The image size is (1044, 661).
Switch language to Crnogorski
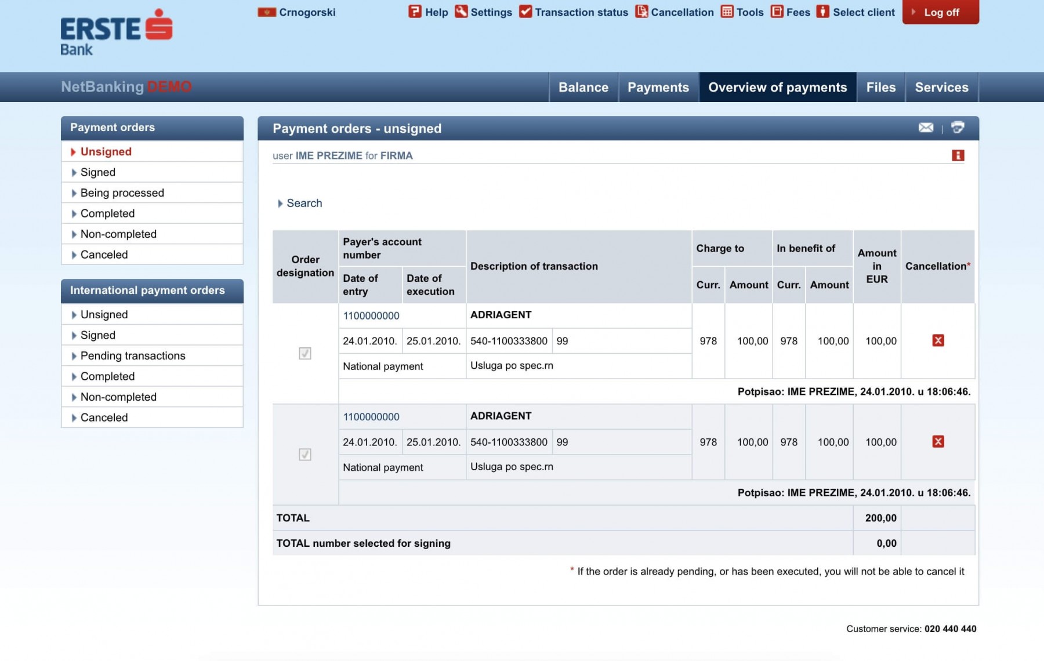tap(297, 12)
